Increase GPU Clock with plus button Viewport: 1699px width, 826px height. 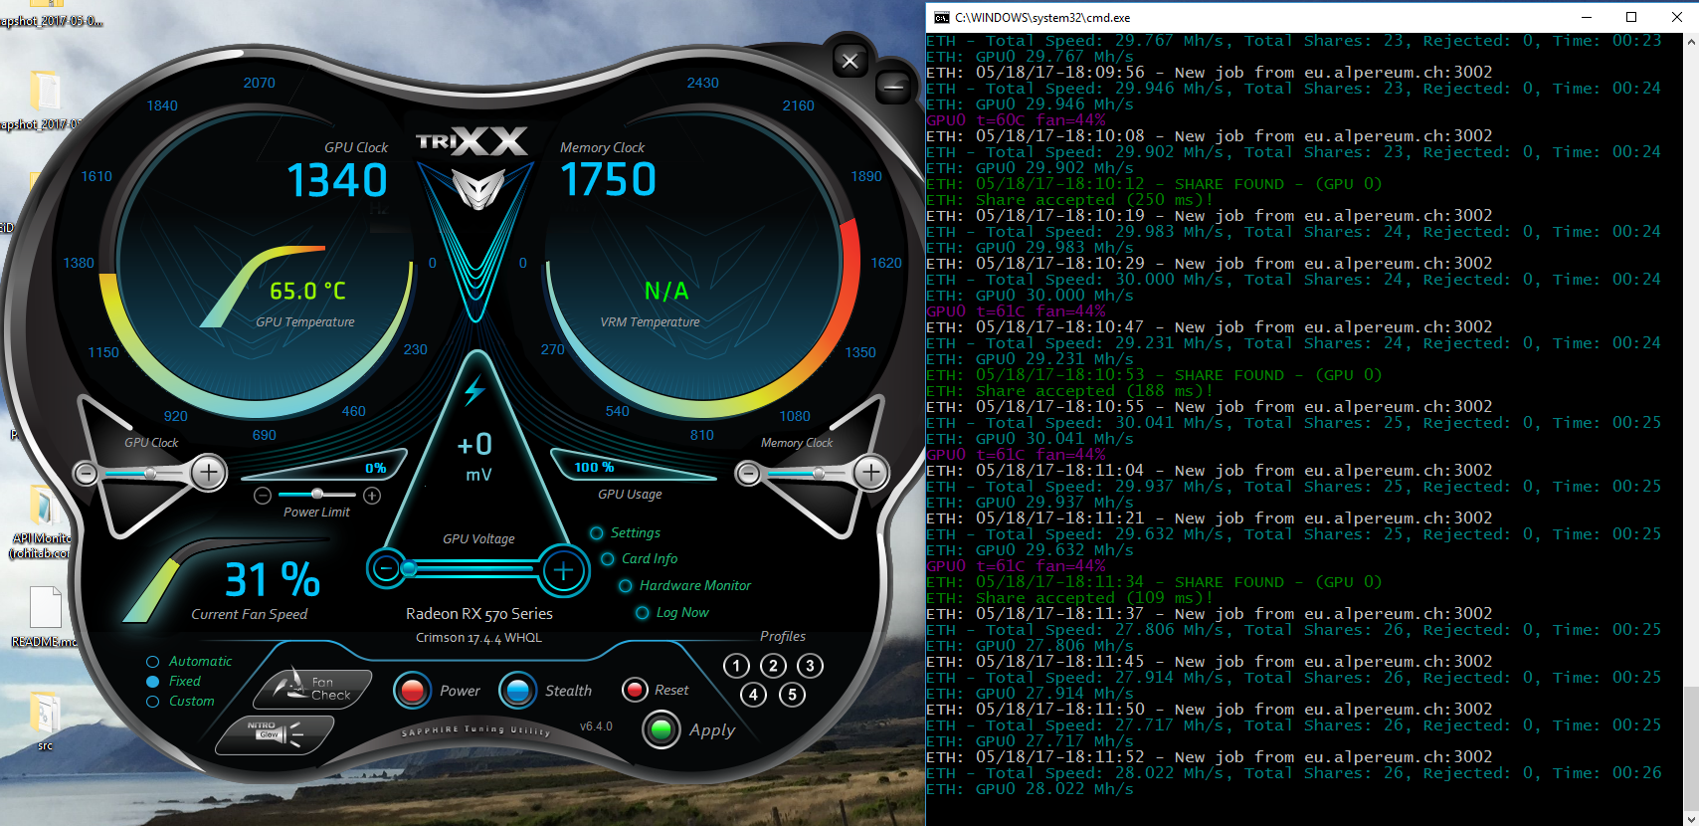(x=208, y=473)
